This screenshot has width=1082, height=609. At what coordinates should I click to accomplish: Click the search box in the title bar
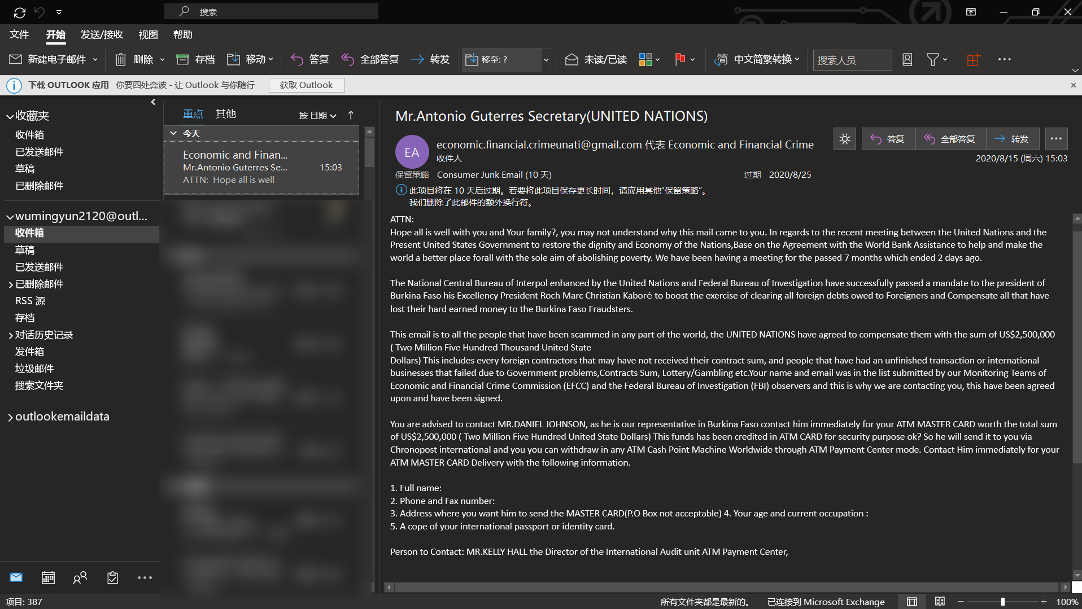[x=271, y=11]
